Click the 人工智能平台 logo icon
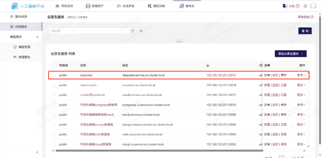This screenshot has width=322, height=158. [15, 6]
